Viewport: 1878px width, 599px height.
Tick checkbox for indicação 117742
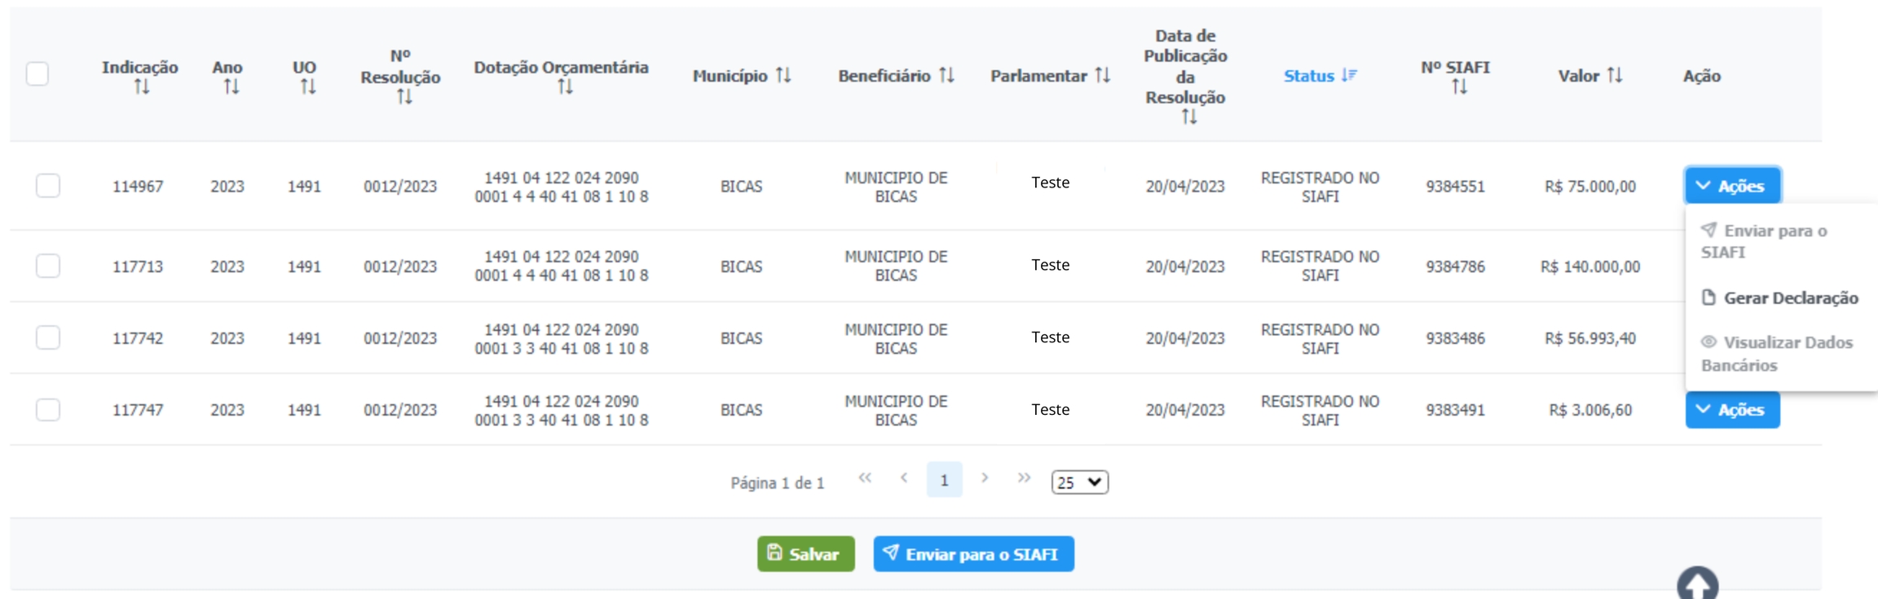click(x=48, y=337)
